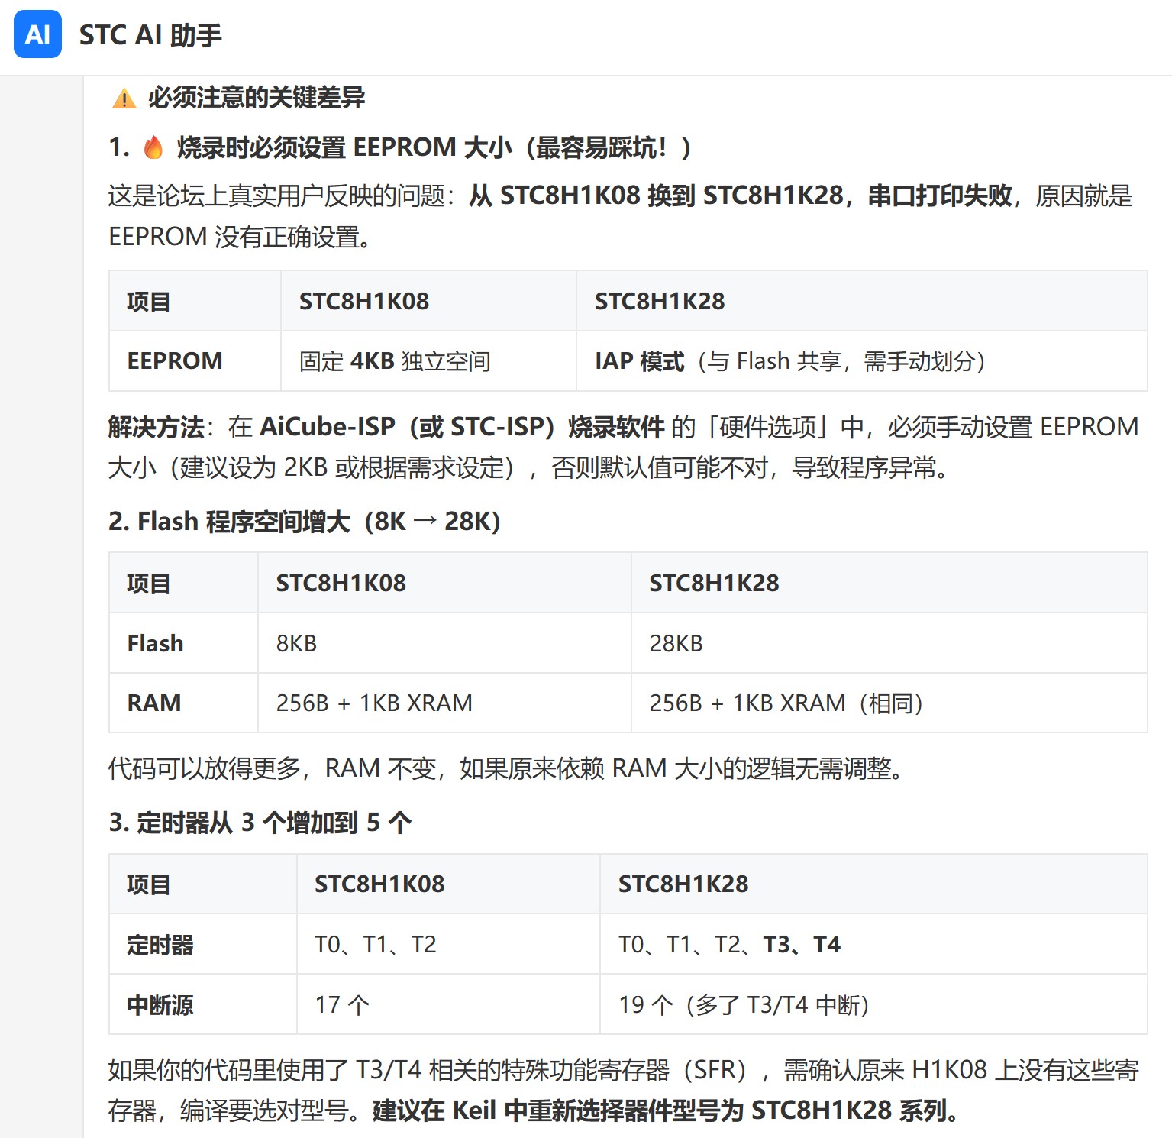Select heading 2. Flash 程序空间增大
Image resolution: width=1172 pixels, height=1138 pixels.
click(x=305, y=522)
